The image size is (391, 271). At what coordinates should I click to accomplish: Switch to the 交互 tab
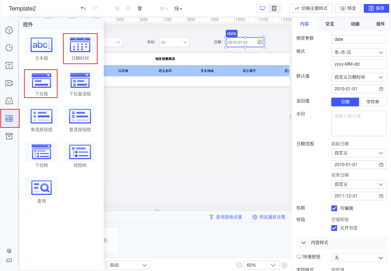click(330, 24)
